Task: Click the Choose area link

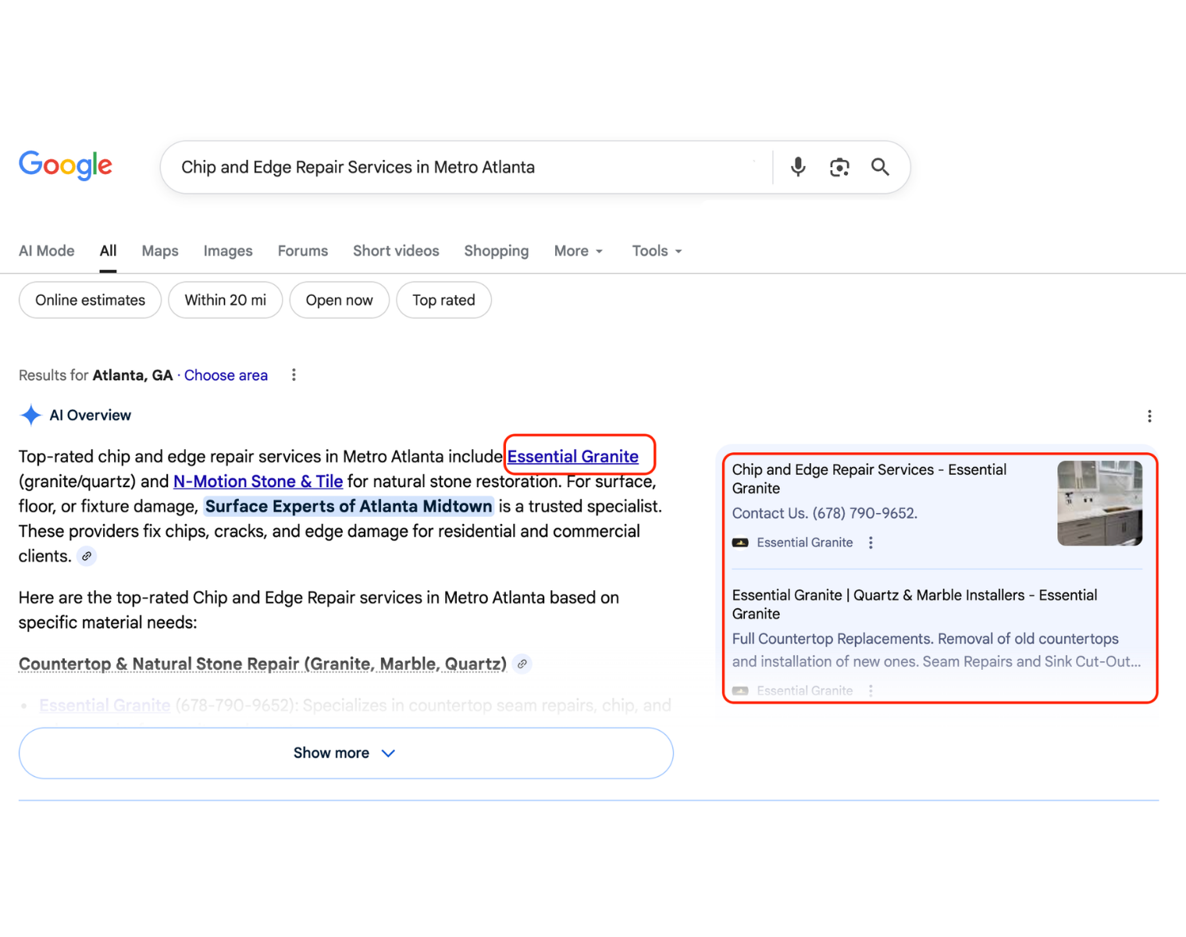Action: pyautogui.click(x=226, y=375)
